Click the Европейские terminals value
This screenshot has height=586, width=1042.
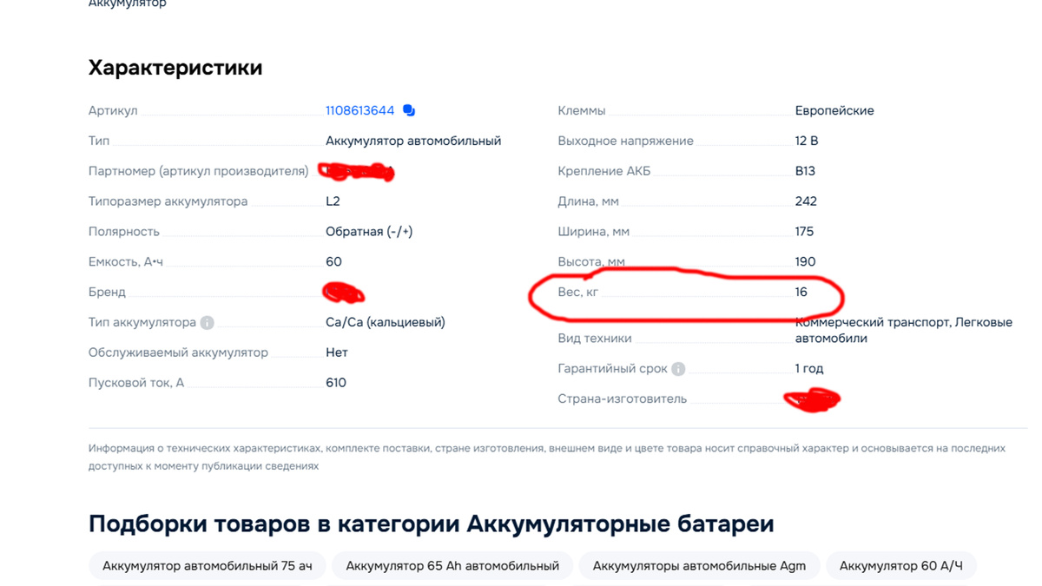(834, 111)
